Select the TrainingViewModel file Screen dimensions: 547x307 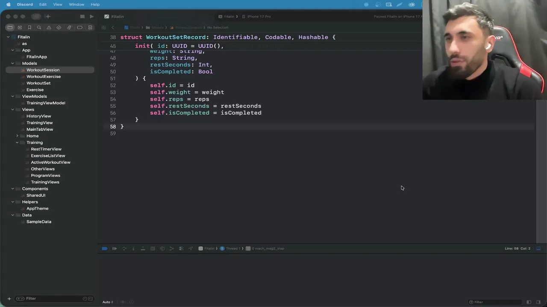(46, 103)
